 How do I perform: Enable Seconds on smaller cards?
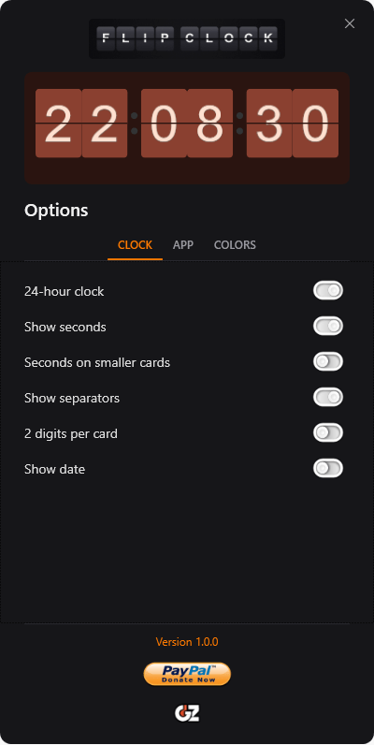[x=328, y=361]
